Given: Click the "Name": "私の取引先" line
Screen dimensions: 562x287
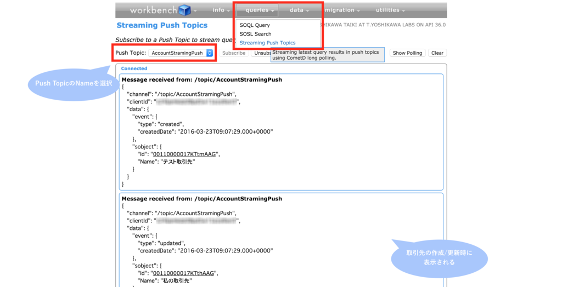Looking at the screenshot, I should coord(165,281).
